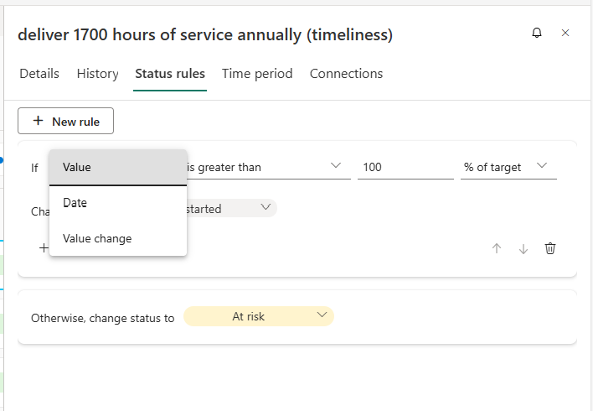The height and width of the screenshot is (411, 593).
Task: Open the '% of target' dropdown
Action: [x=508, y=167]
